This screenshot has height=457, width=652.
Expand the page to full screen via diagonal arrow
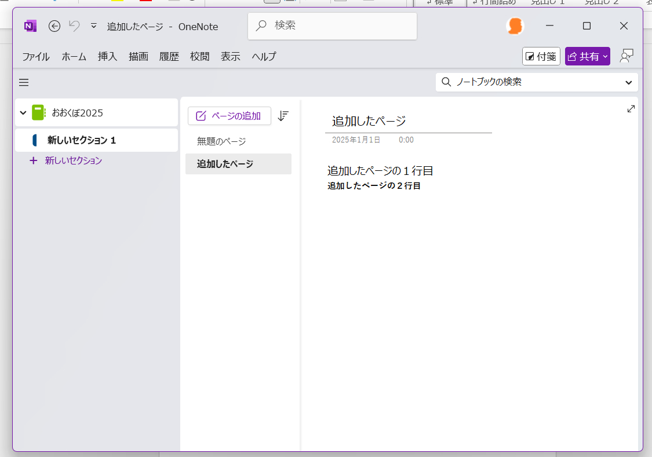(x=631, y=108)
